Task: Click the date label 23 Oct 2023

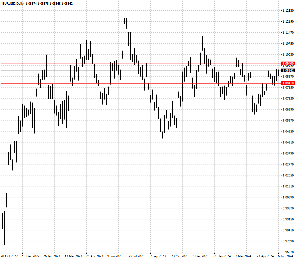Action: (180, 256)
